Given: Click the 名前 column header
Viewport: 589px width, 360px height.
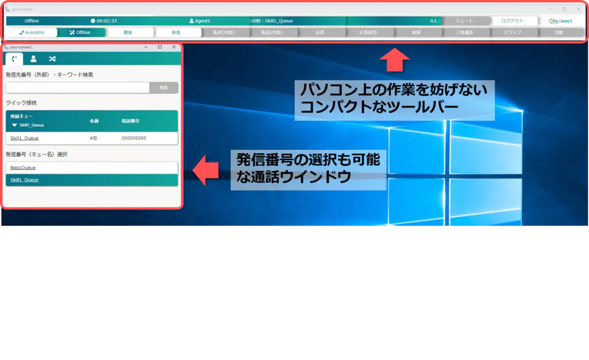Looking at the screenshot, I should coord(94,121).
